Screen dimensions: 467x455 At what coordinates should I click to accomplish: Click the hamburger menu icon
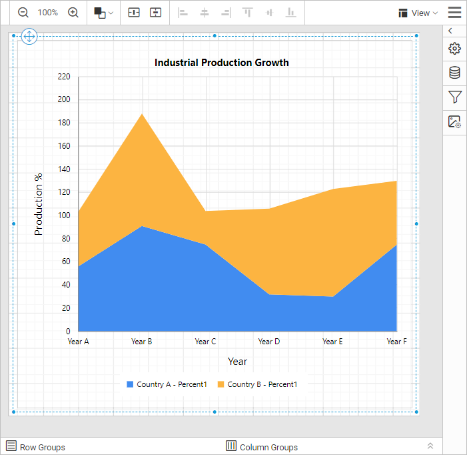click(x=455, y=13)
